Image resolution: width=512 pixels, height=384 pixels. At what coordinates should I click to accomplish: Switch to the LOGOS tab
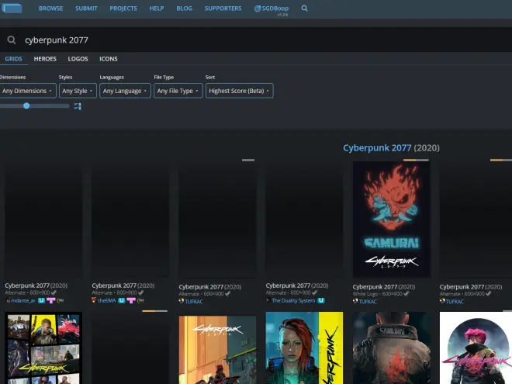click(78, 59)
